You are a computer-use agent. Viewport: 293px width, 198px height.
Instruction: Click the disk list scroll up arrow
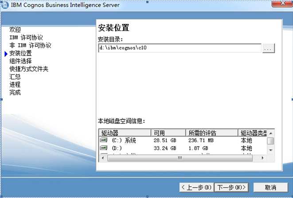pyautogui.click(x=271, y=133)
